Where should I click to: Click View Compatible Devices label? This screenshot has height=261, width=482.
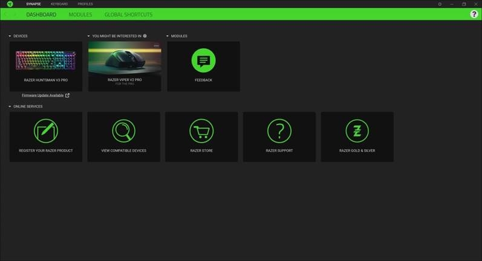[x=123, y=150]
